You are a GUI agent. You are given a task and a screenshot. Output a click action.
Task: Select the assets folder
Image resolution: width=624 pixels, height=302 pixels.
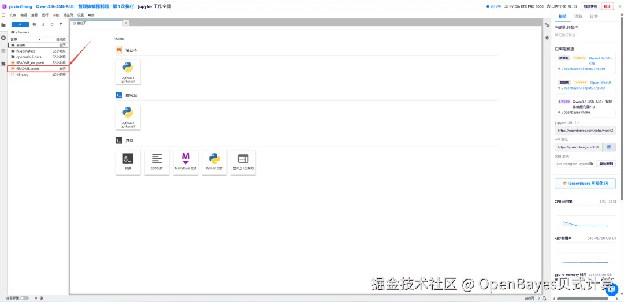[38, 46]
